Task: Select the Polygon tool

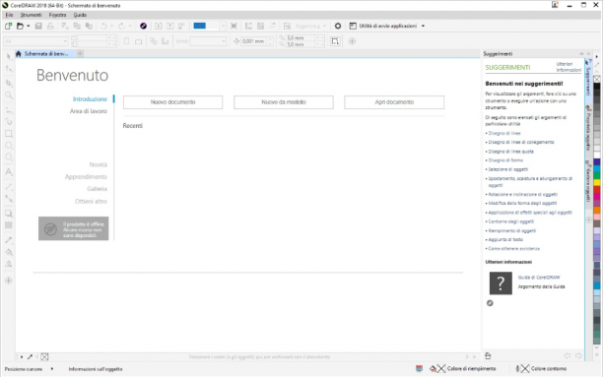Action: (x=9, y=157)
